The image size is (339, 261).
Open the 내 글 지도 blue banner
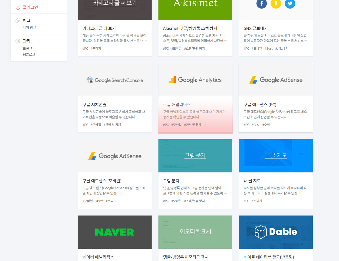(276, 156)
